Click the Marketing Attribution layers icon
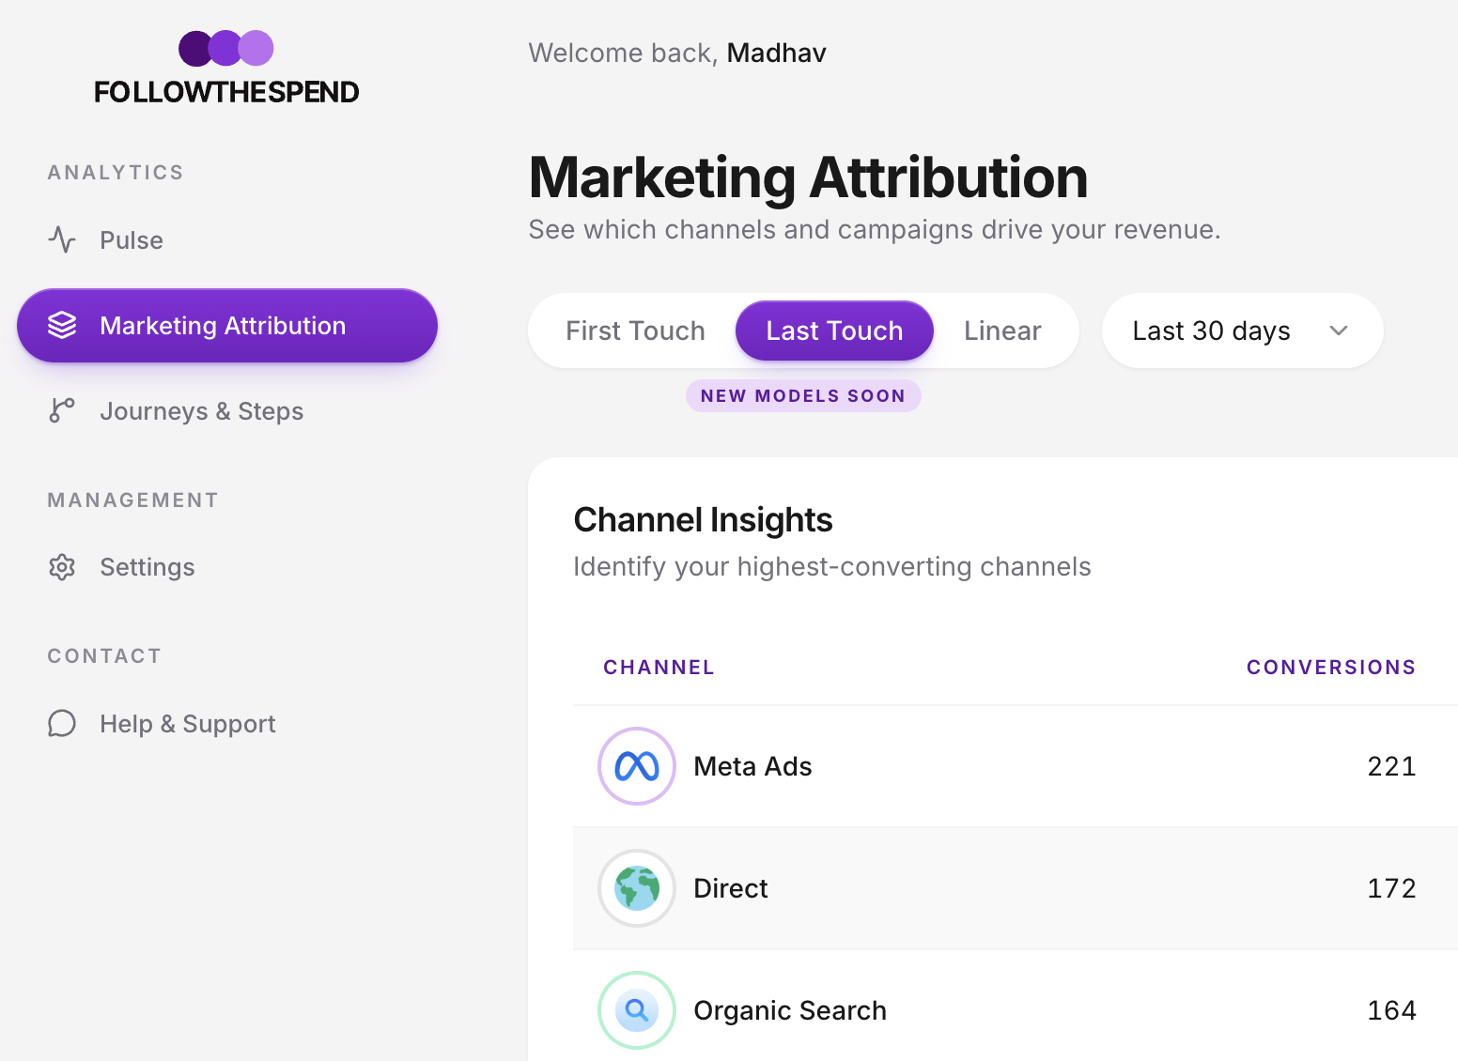1458x1061 pixels. pos(62,326)
